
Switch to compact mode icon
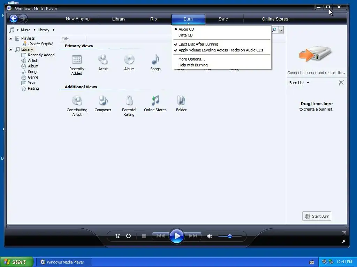point(343,241)
